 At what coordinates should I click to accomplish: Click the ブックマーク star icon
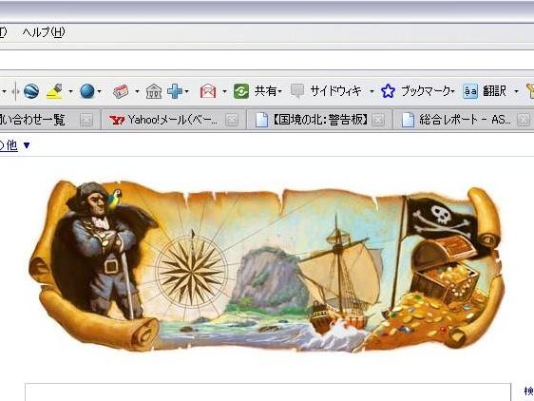tap(388, 91)
